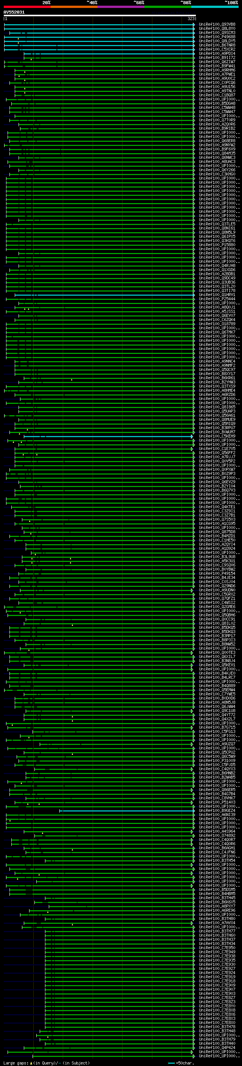Click the Large gaps legend text

(47, 1063)
